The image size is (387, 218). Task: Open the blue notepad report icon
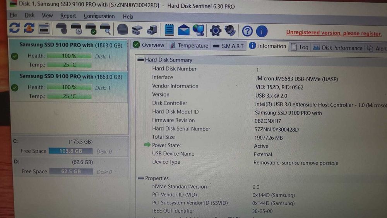[170, 30]
